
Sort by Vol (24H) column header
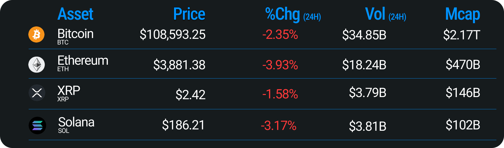pos(386,14)
